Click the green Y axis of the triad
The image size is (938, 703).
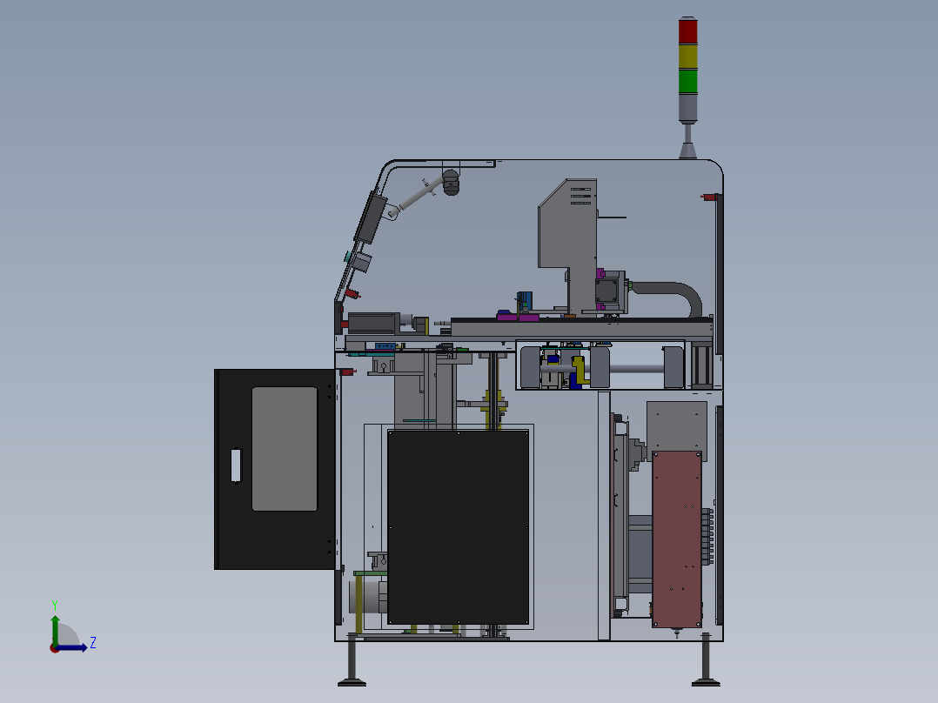pyautogui.click(x=55, y=631)
